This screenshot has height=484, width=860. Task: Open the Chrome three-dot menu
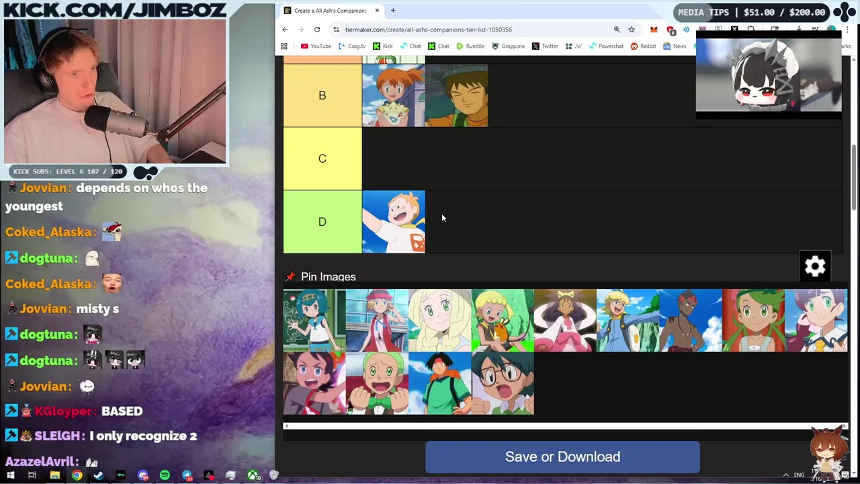(x=848, y=30)
